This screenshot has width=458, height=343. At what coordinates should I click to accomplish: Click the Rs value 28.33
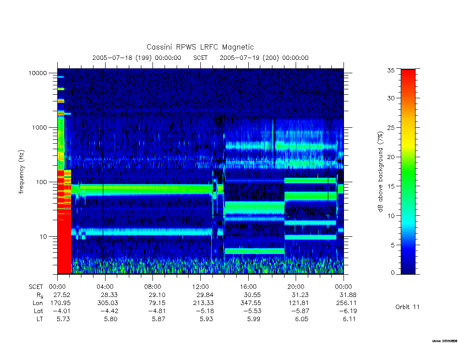109,295
